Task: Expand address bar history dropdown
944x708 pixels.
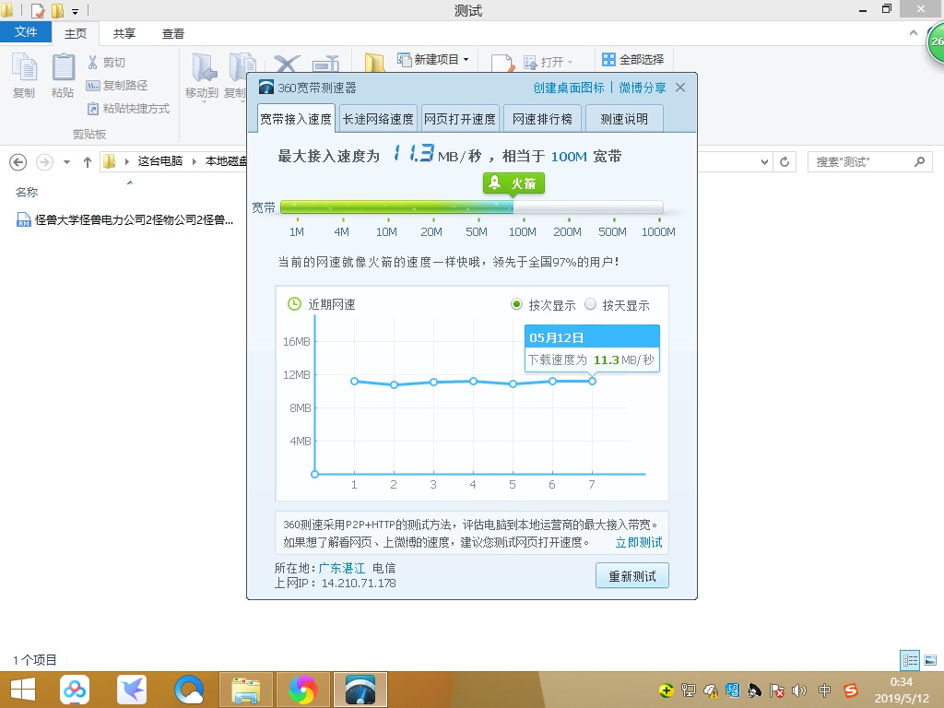Action: 764,162
